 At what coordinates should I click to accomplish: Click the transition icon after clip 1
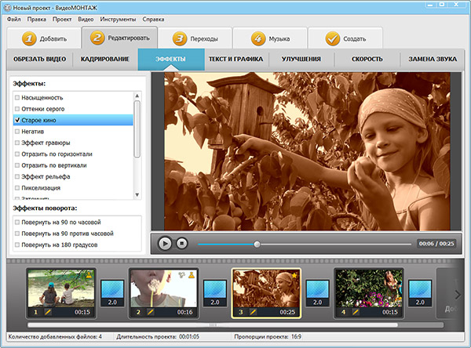(112, 293)
